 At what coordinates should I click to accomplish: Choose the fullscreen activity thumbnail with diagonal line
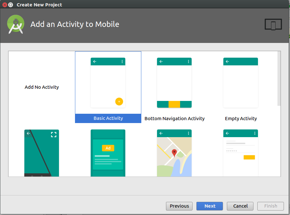coord(42,153)
